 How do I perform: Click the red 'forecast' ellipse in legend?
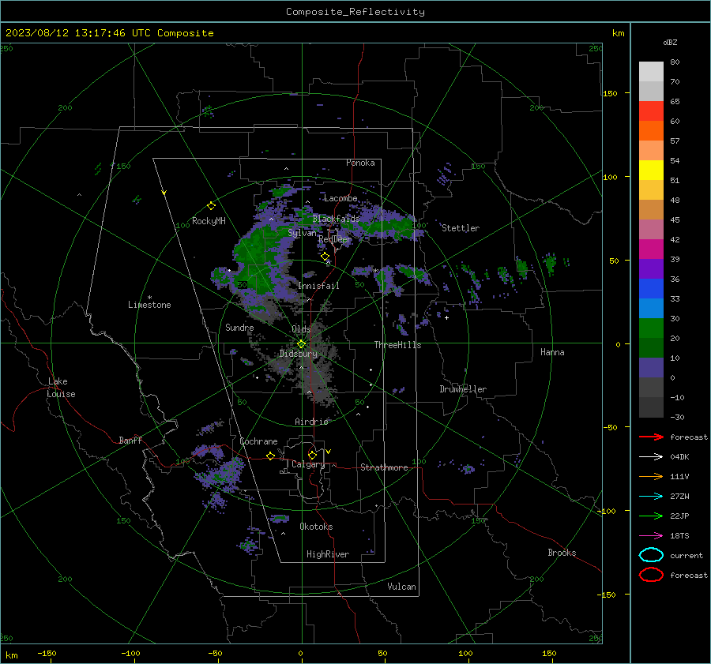(x=651, y=575)
